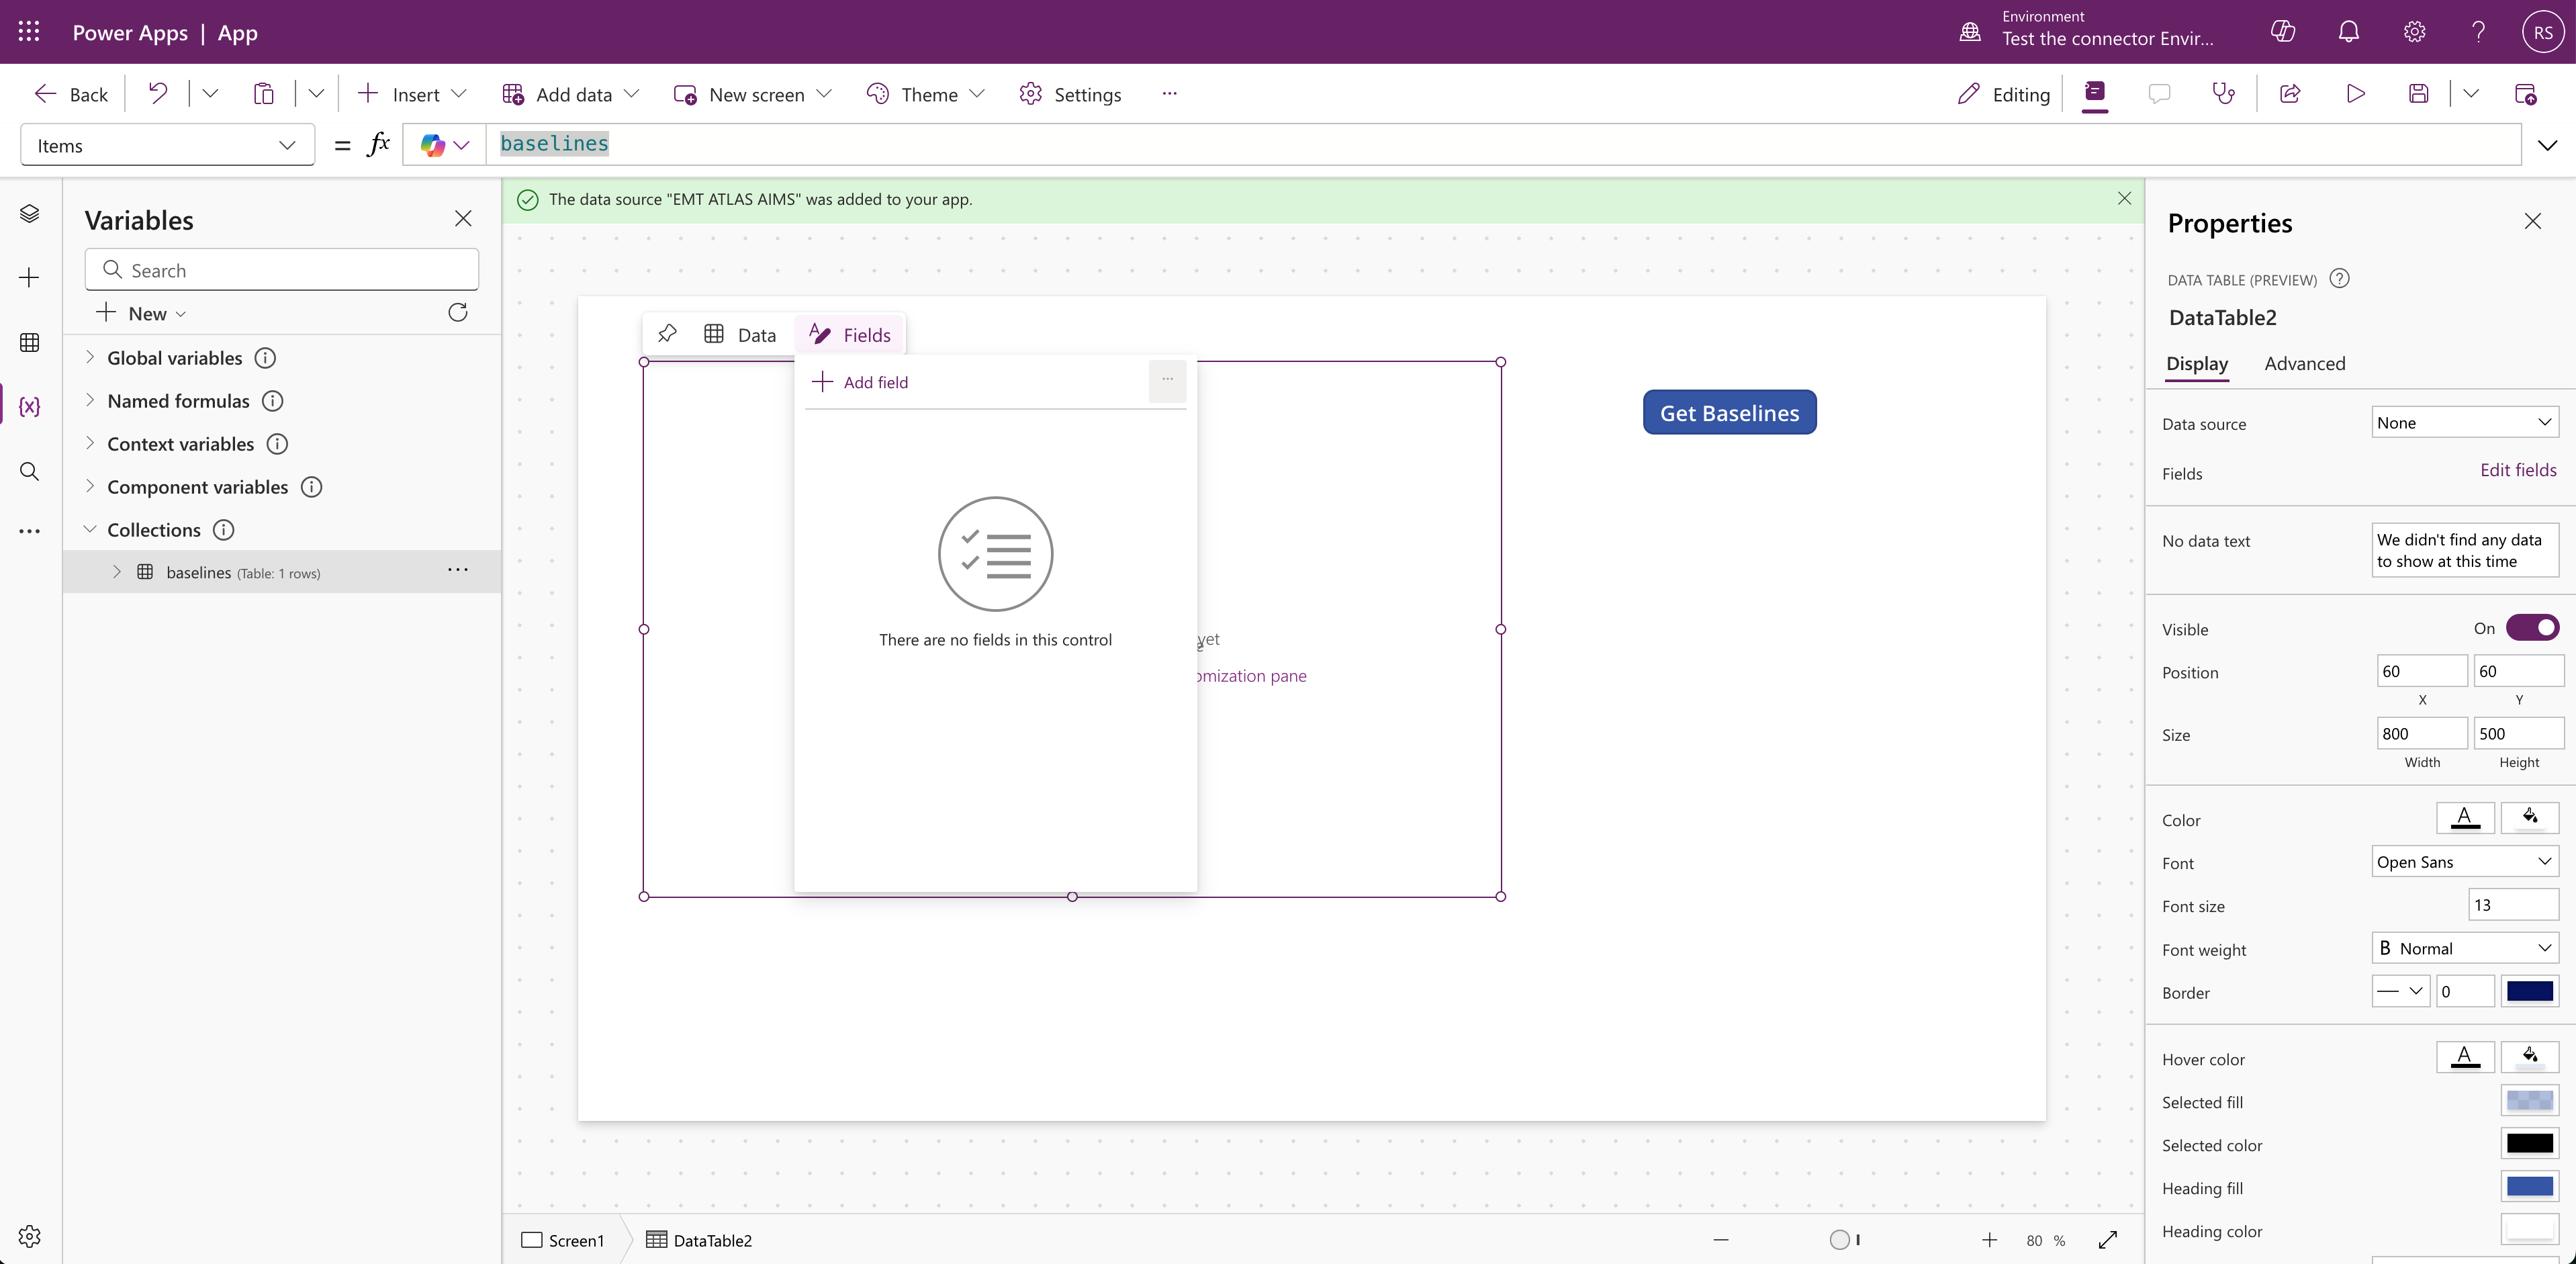The height and width of the screenshot is (1264, 2576).
Task: Click the App checker stethoscope icon
Action: [x=2223, y=94]
